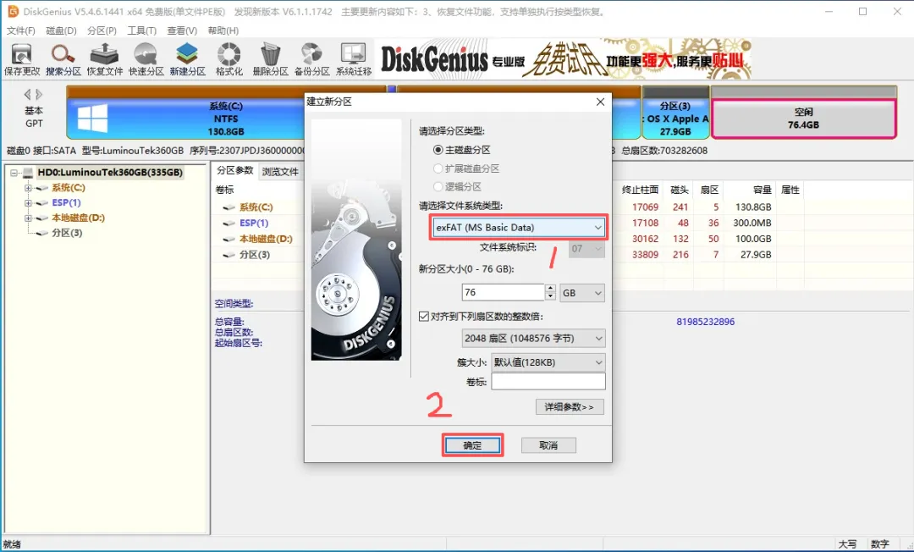Image resolution: width=914 pixels, height=552 pixels.
Task: Click the 详细参数>> button
Action: 570,407
